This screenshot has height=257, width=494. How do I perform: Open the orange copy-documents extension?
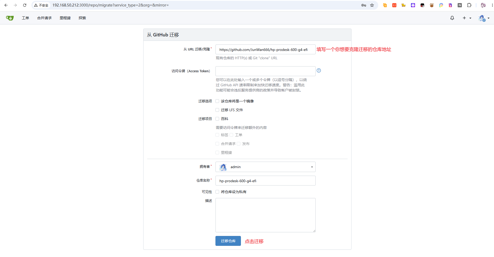(385, 5)
